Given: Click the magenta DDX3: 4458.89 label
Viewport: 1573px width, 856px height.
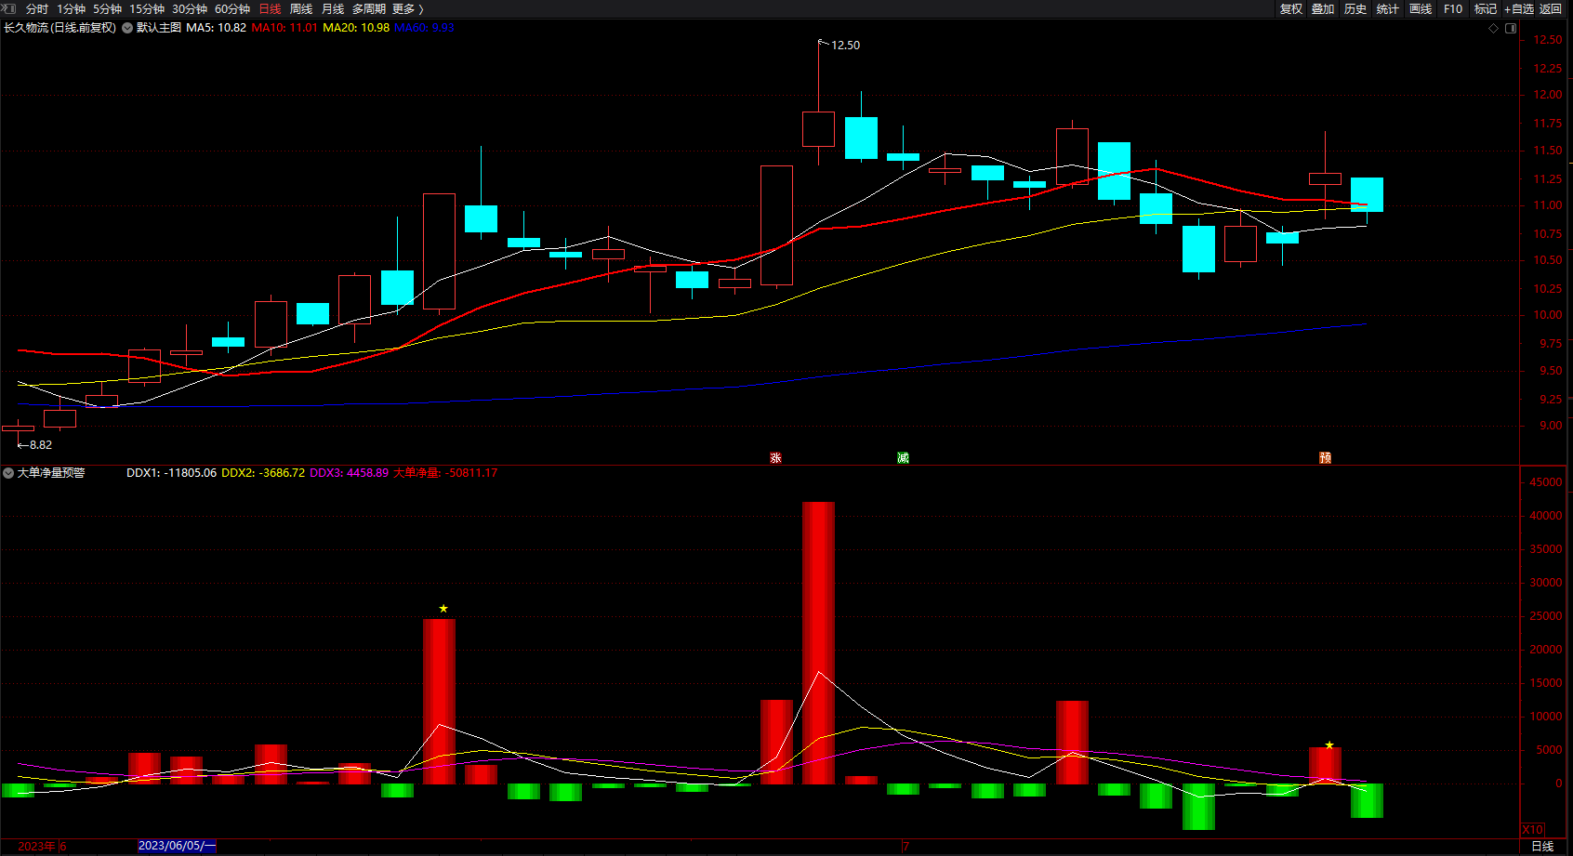Looking at the screenshot, I should click(x=349, y=473).
